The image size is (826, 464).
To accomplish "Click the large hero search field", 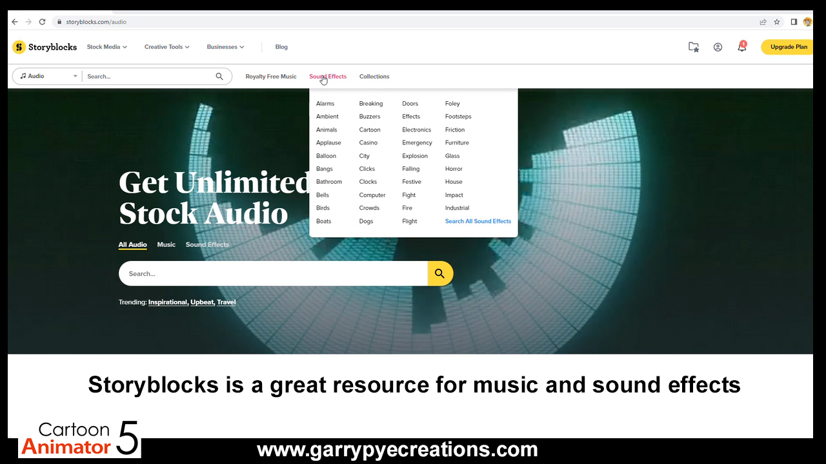I will [273, 273].
